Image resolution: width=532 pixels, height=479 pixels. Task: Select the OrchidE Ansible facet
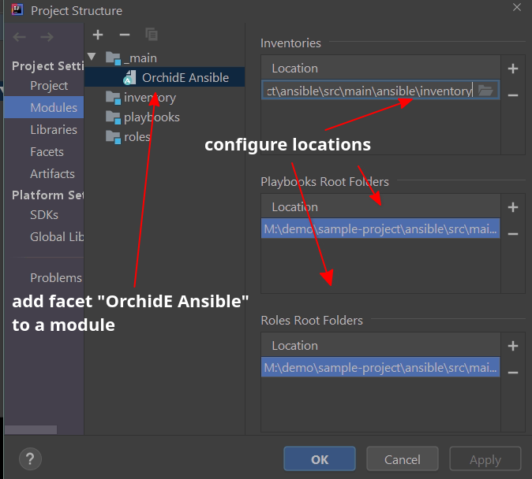164,77
